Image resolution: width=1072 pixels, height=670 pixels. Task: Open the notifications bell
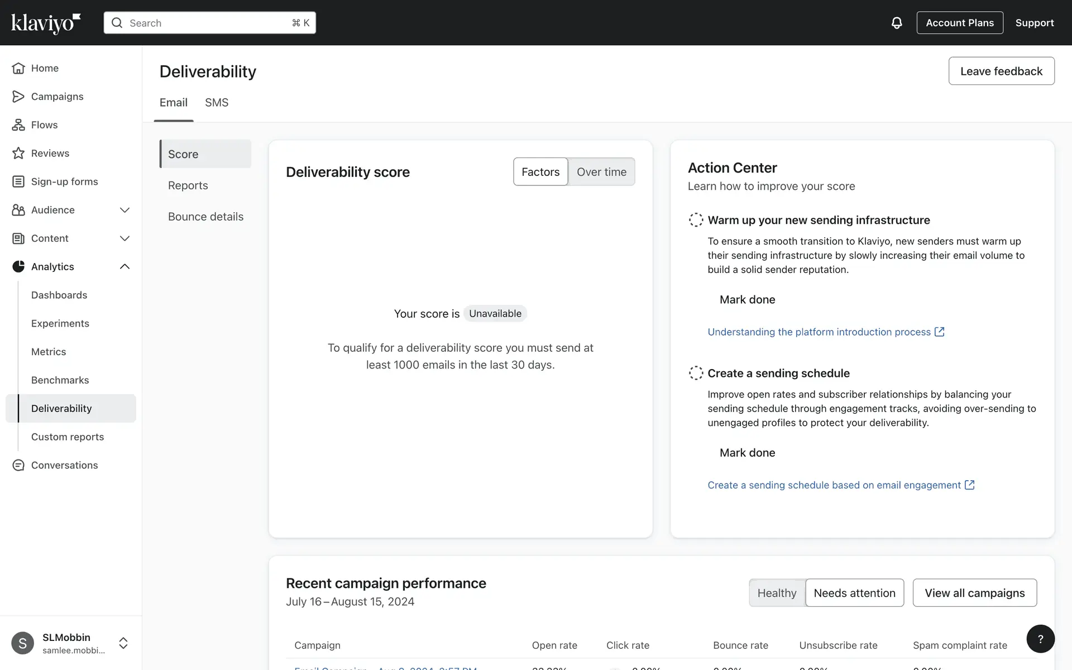(x=896, y=23)
